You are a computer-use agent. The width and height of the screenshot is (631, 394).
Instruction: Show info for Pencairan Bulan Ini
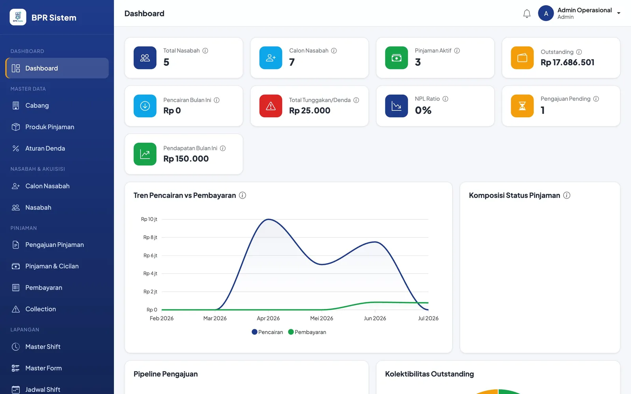(x=217, y=100)
